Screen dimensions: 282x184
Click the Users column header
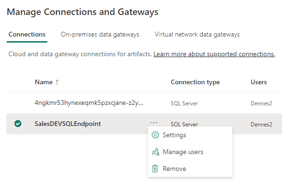point(259,82)
